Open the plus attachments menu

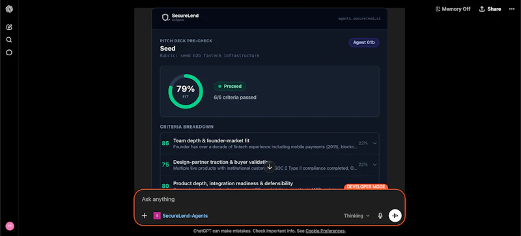144,216
